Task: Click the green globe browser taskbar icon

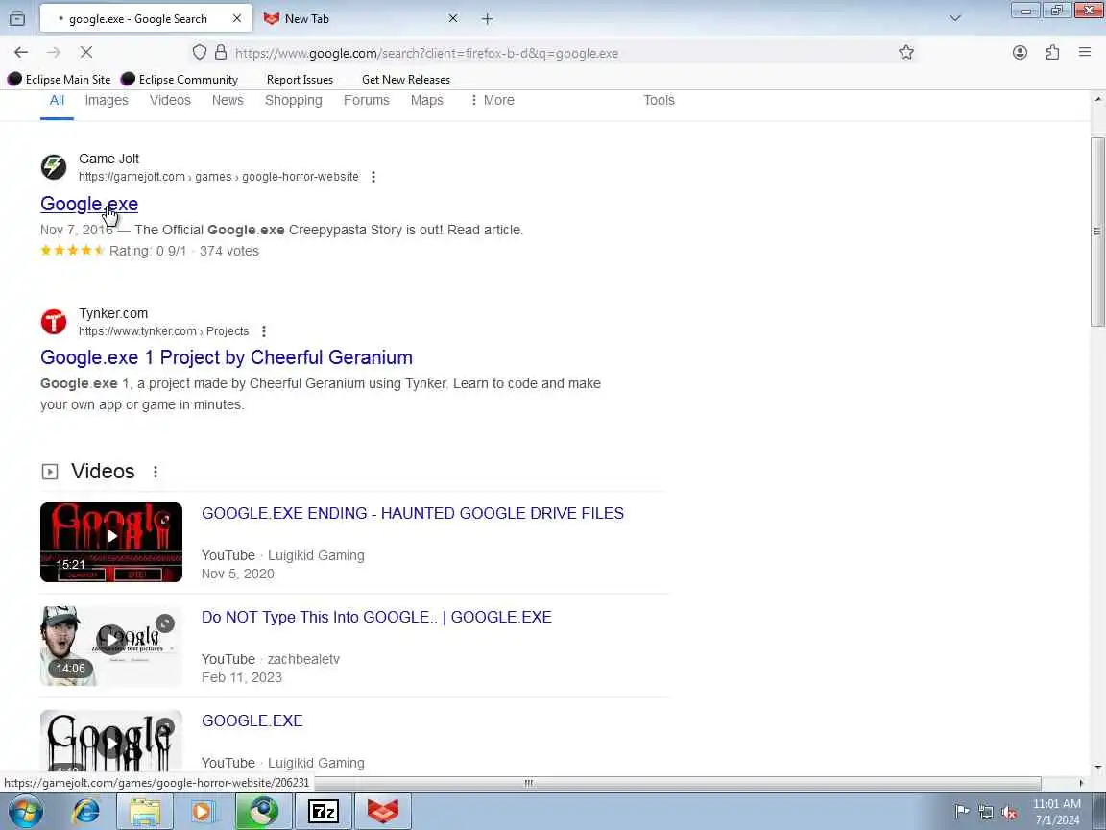Action: pyautogui.click(x=264, y=812)
